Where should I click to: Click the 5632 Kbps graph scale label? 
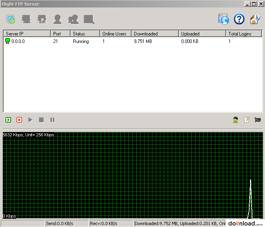coord(28,135)
